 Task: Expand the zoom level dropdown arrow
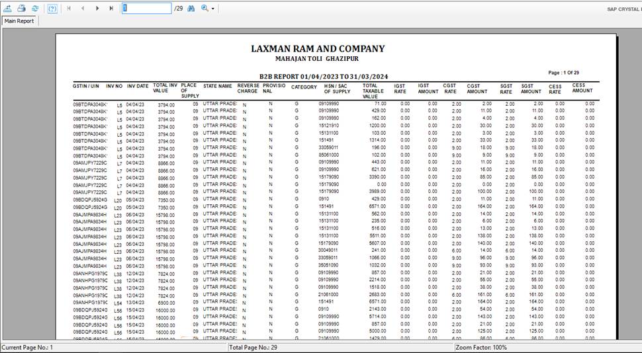(x=213, y=9)
